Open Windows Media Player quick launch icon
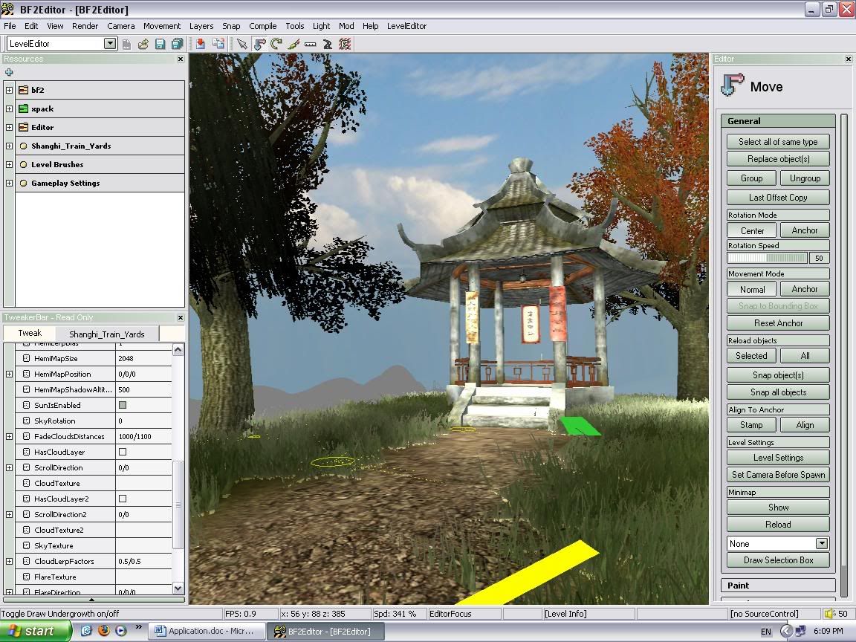 coord(120,631)
